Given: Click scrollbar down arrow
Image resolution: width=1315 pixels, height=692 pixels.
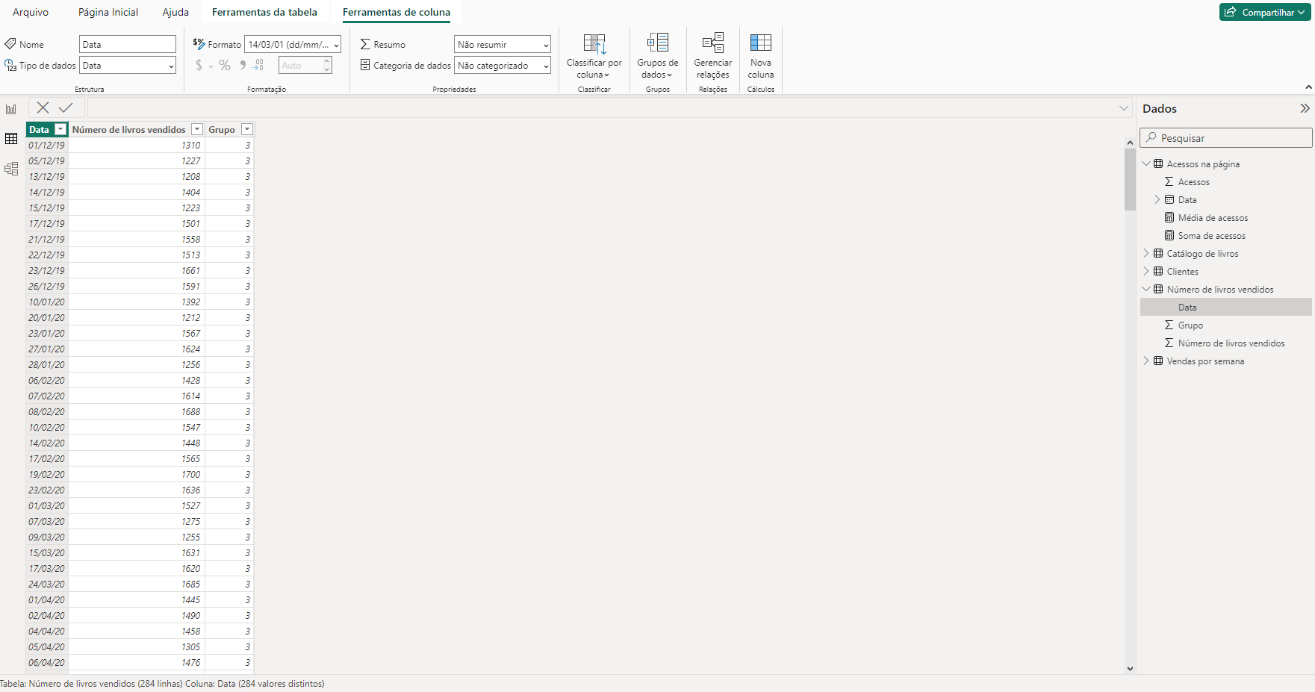Looking at the screenshot, I should pos(1130,669).
